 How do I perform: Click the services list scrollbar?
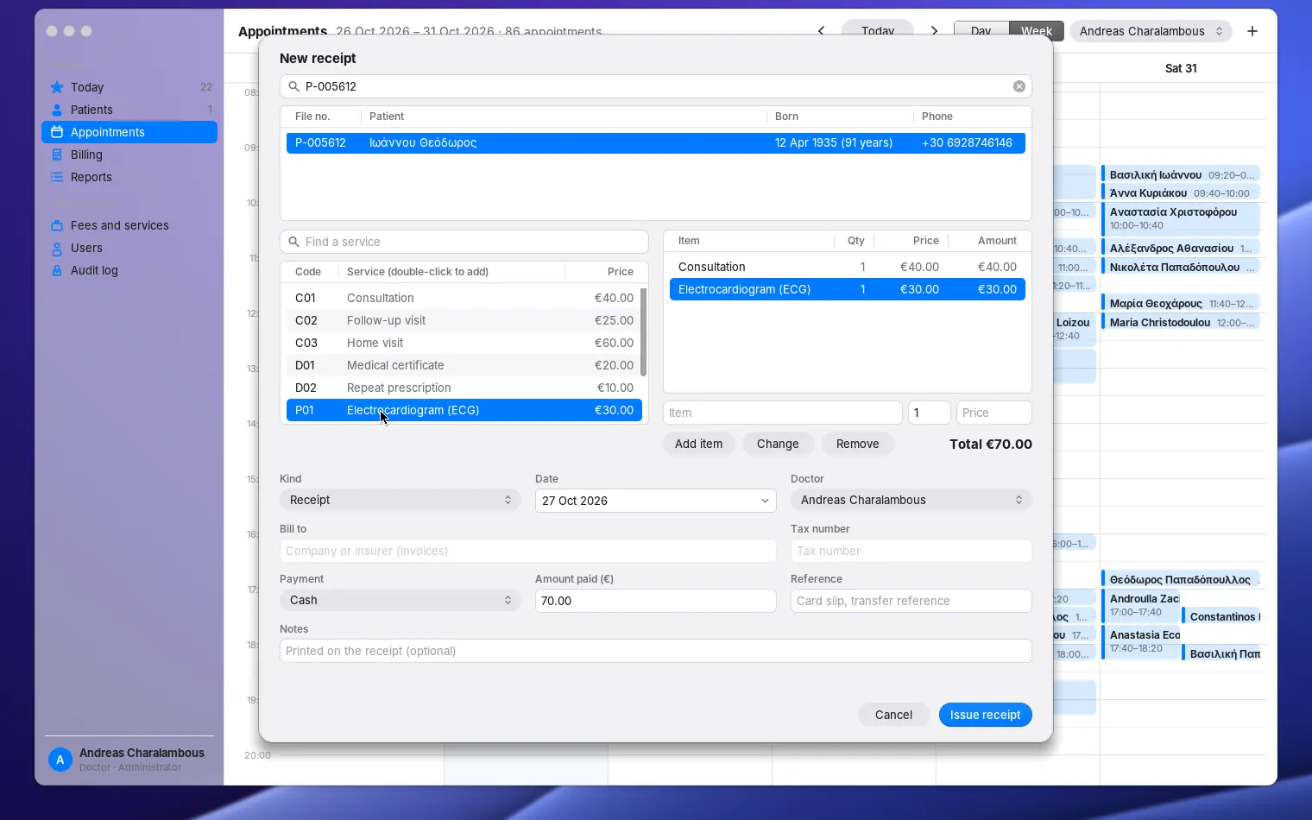tap(644, 332)
